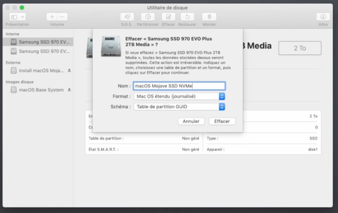Screen dimensions: 338x213
Task: Click the Externe section header
Action: 13,63
